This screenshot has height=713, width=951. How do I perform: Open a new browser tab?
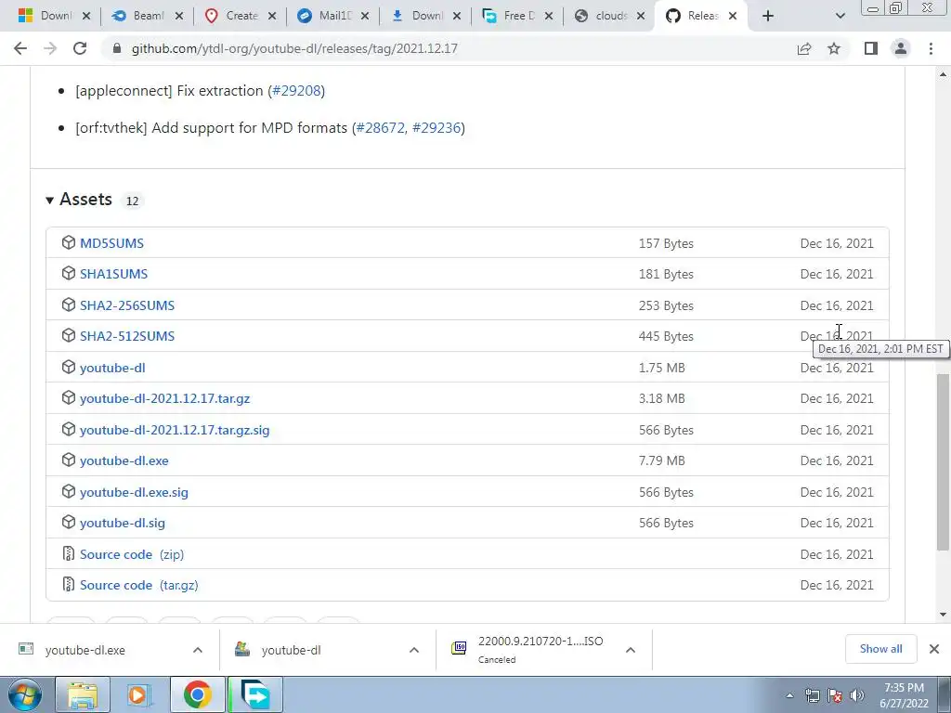coord(768,16)
